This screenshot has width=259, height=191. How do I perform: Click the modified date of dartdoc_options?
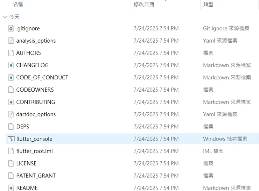coord(156,114)
